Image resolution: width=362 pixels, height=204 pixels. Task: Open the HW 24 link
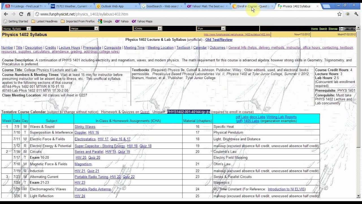[80, 196]
